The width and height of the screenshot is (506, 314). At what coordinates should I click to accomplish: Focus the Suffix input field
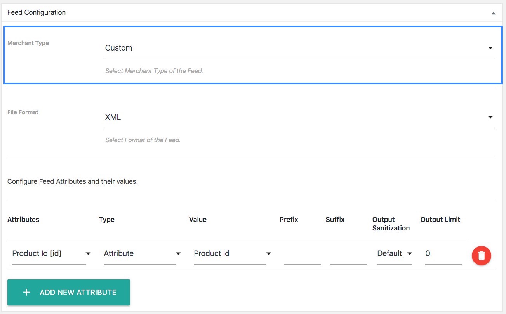(x=349, y=254)
